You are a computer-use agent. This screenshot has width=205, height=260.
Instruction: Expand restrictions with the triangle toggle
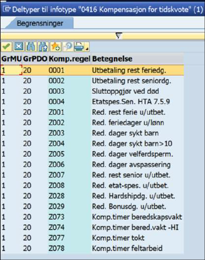(x=119, y=36)
